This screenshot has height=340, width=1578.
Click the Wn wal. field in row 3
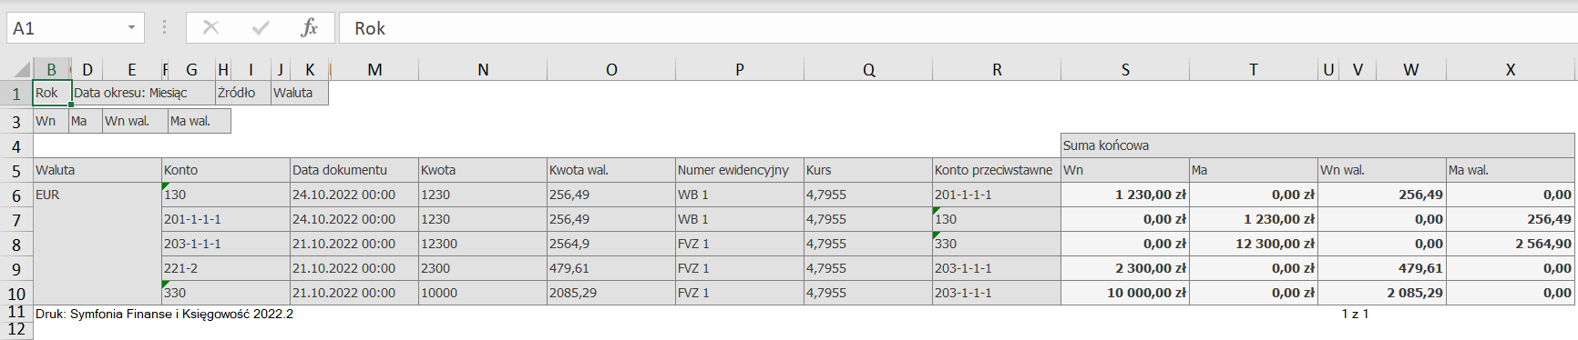(135, 121)
